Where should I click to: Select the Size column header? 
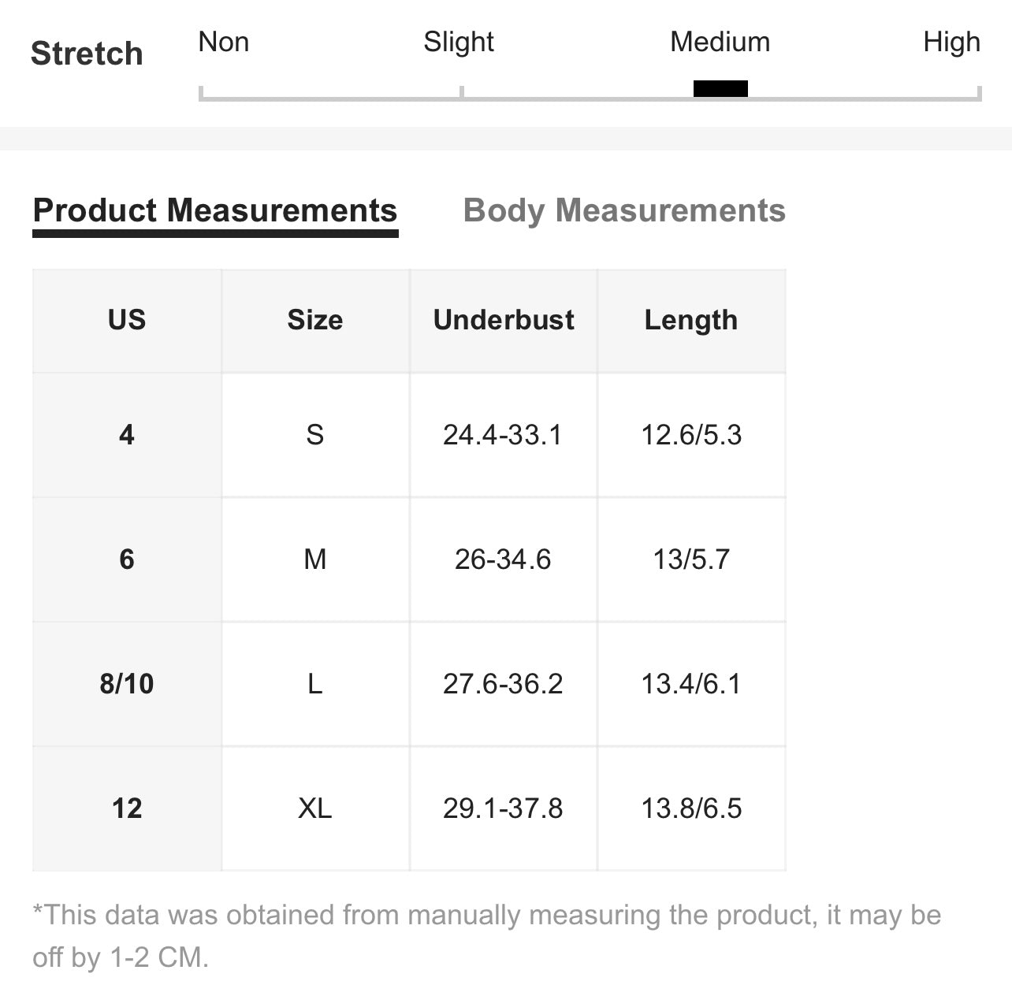pyautogui.click(x=315, y=321)
